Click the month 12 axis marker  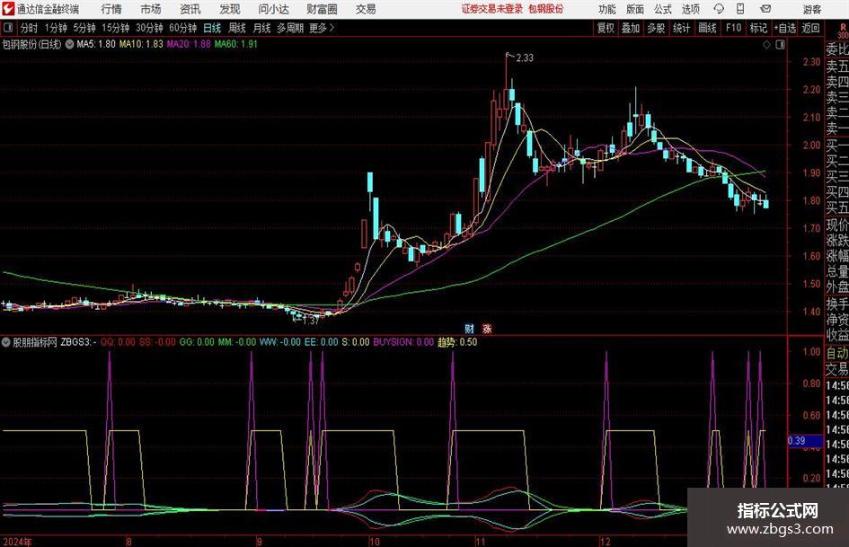click(x=606, y=542)
